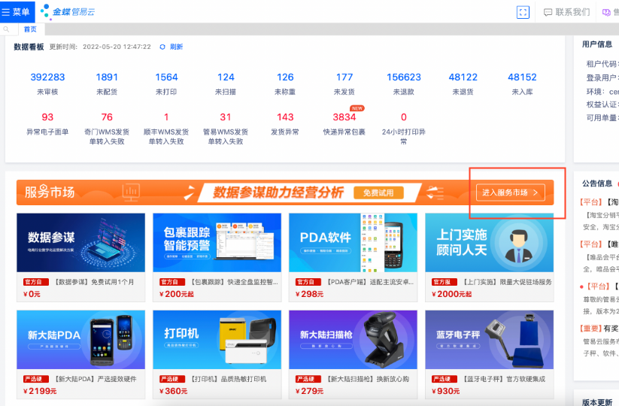Open the 【重要】有奖 announcement
The width and height of the screenshot is (619, 406).
[x=599, y=329]
